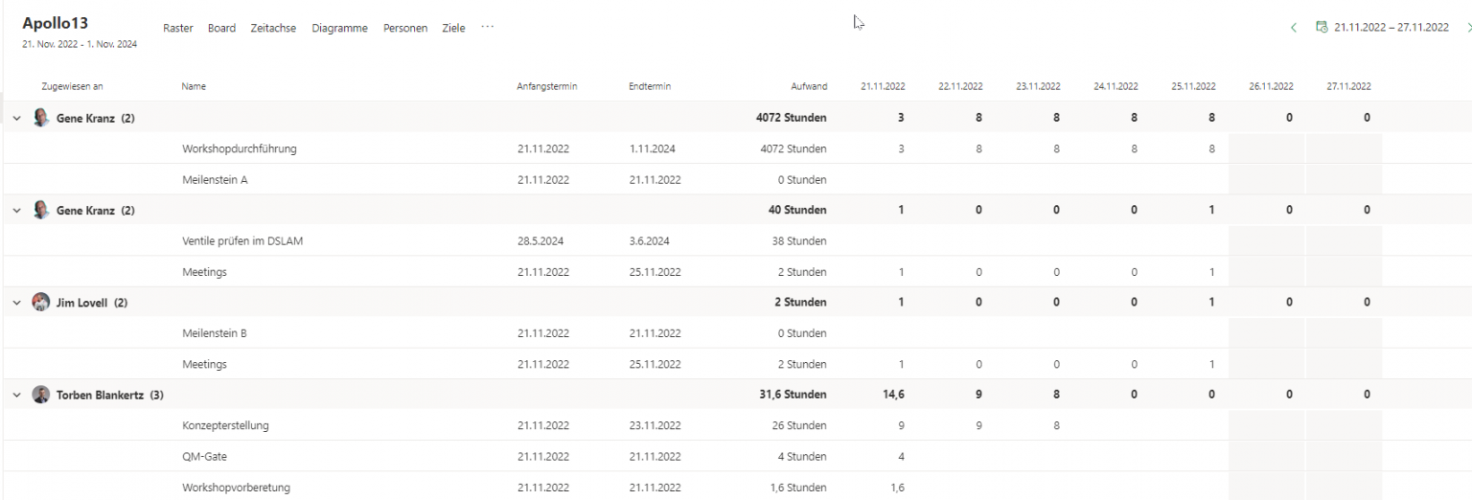Open the more views ellipsis menu
Image resolution: width=1472 pixels, height=500 pixels.
(x=488, y=28)
